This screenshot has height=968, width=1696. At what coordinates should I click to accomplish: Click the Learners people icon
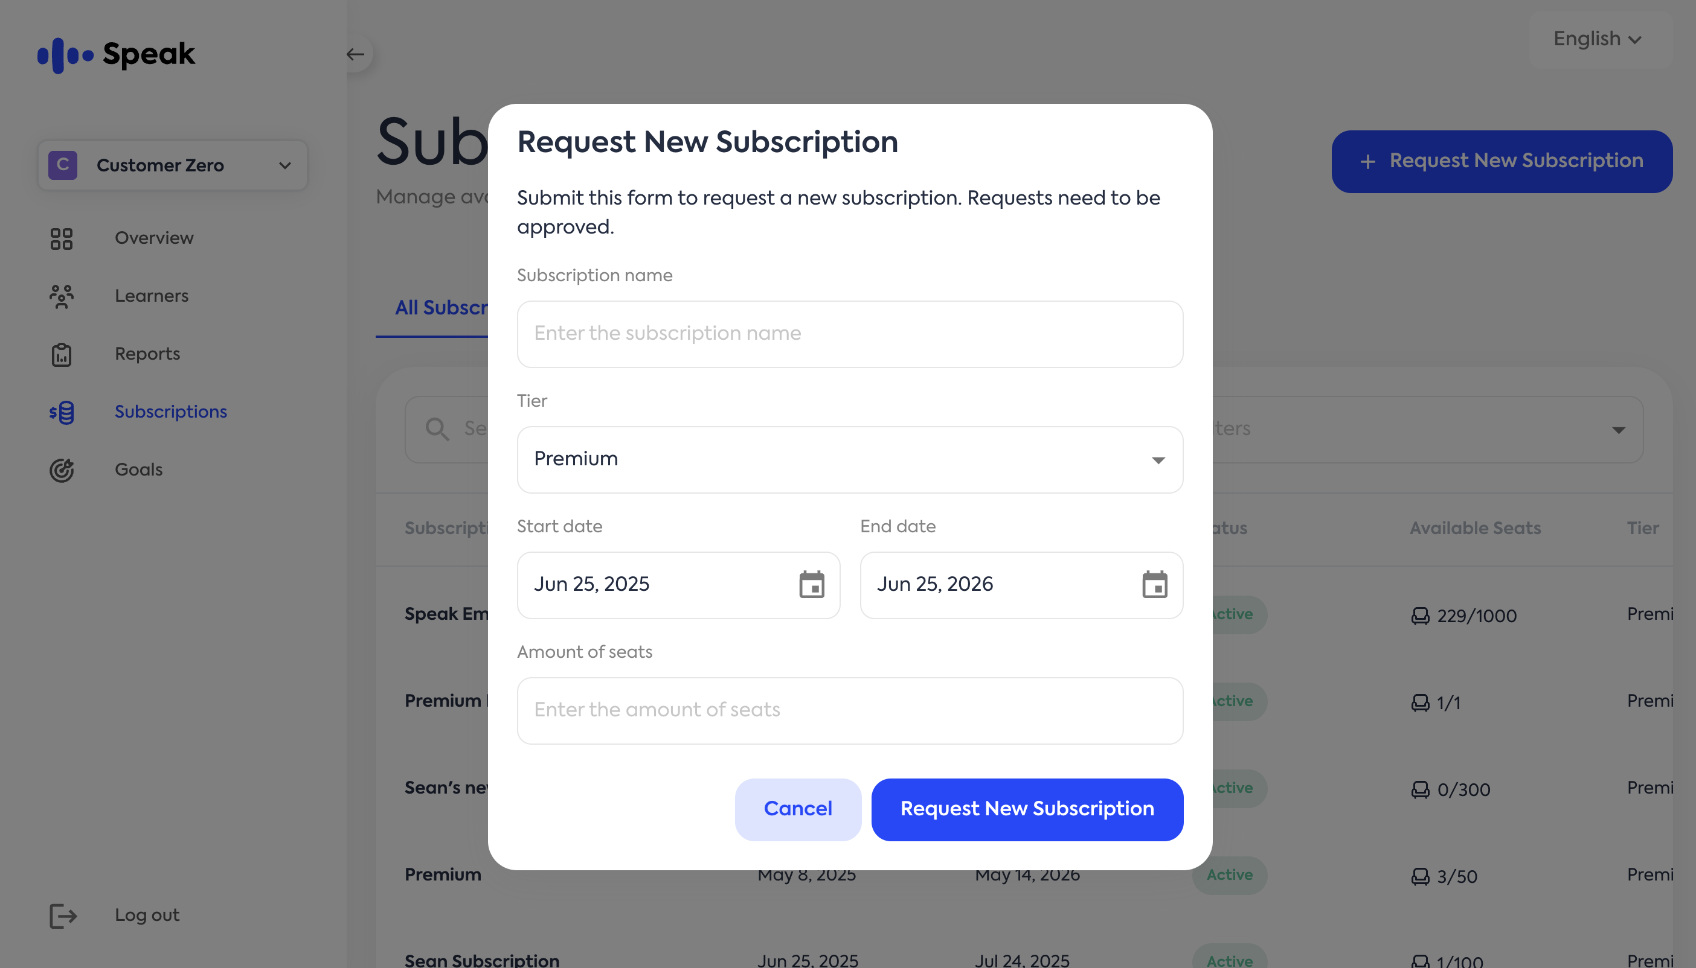[x=61, y=296]
